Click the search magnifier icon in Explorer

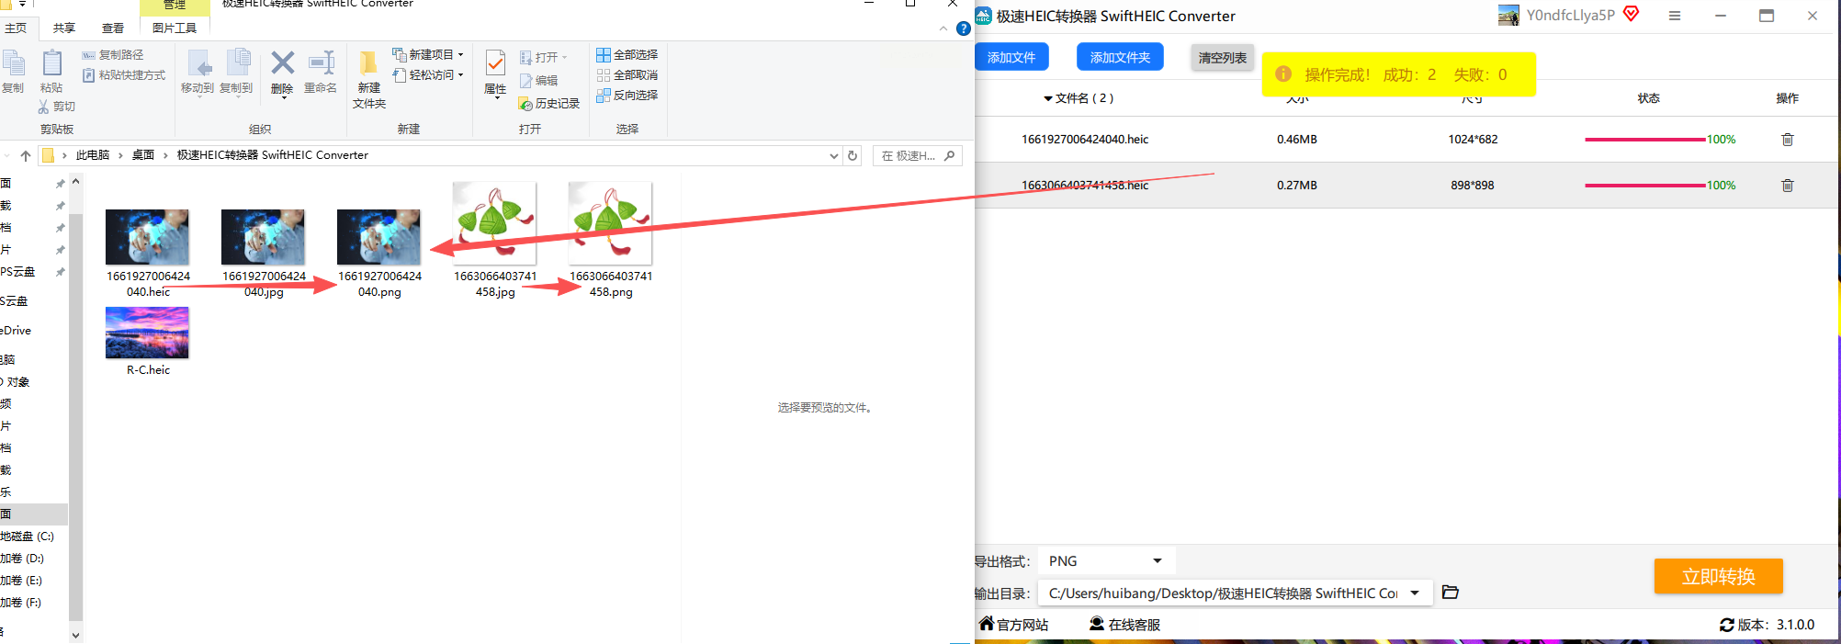click(x=950, y=155)
